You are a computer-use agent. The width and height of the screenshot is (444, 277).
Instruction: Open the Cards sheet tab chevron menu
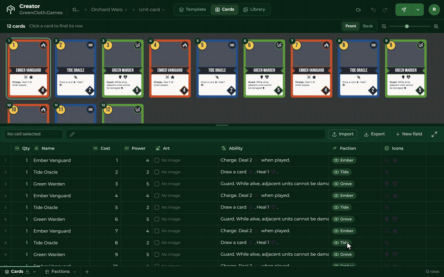[x=34, y=271]
